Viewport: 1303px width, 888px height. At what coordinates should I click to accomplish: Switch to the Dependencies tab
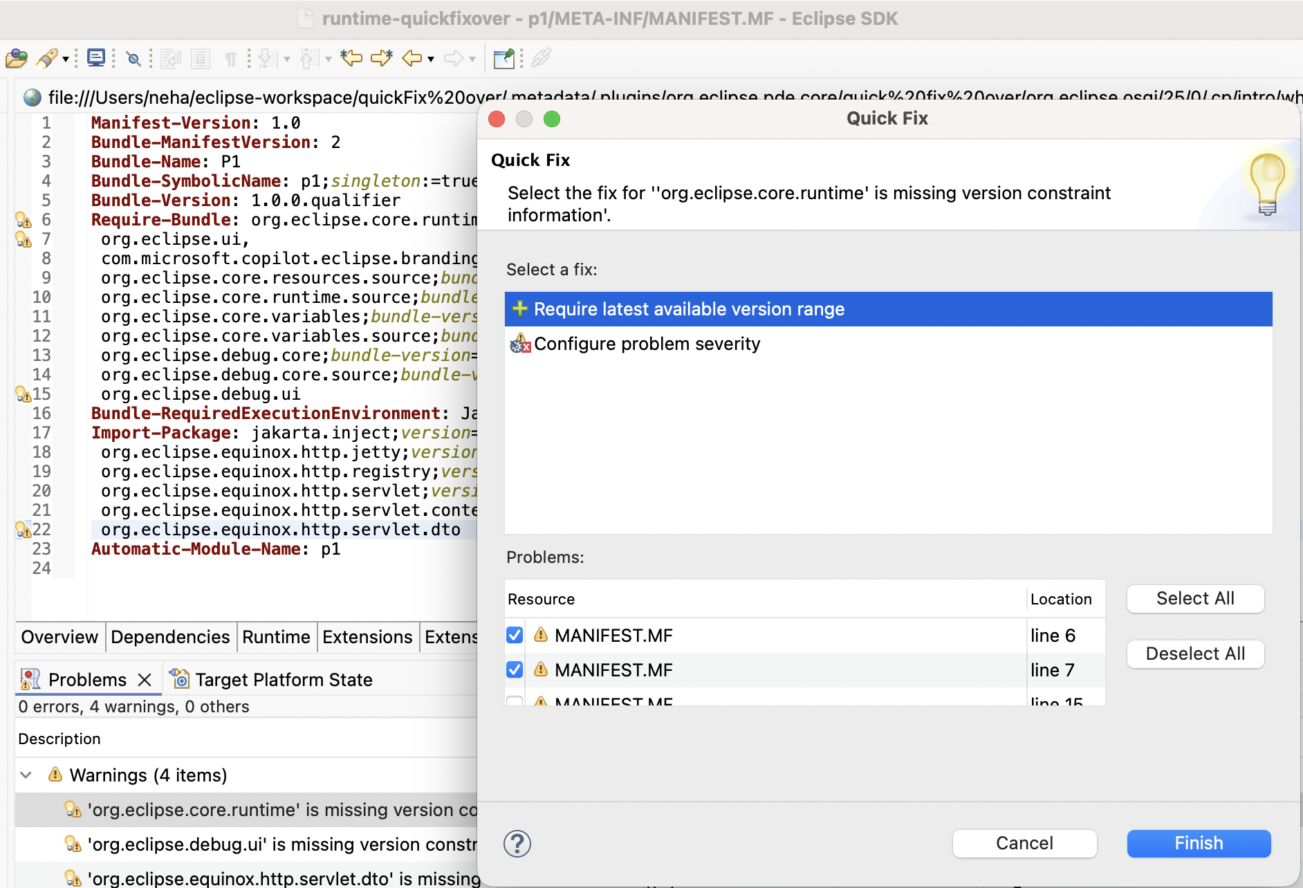coord(170,637)
